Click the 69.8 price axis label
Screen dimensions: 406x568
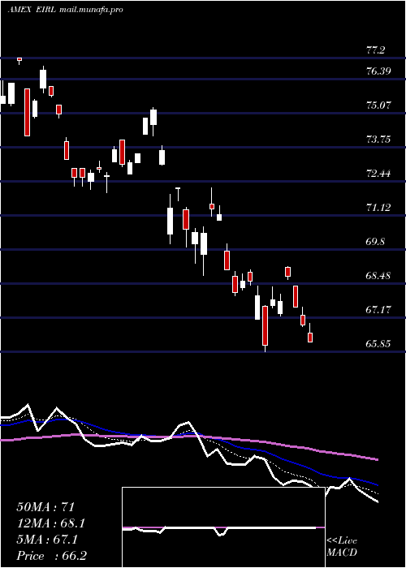click(375, 242)
